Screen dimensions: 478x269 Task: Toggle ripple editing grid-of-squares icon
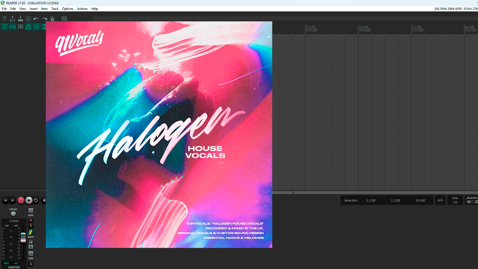click(x=21, y=27)
